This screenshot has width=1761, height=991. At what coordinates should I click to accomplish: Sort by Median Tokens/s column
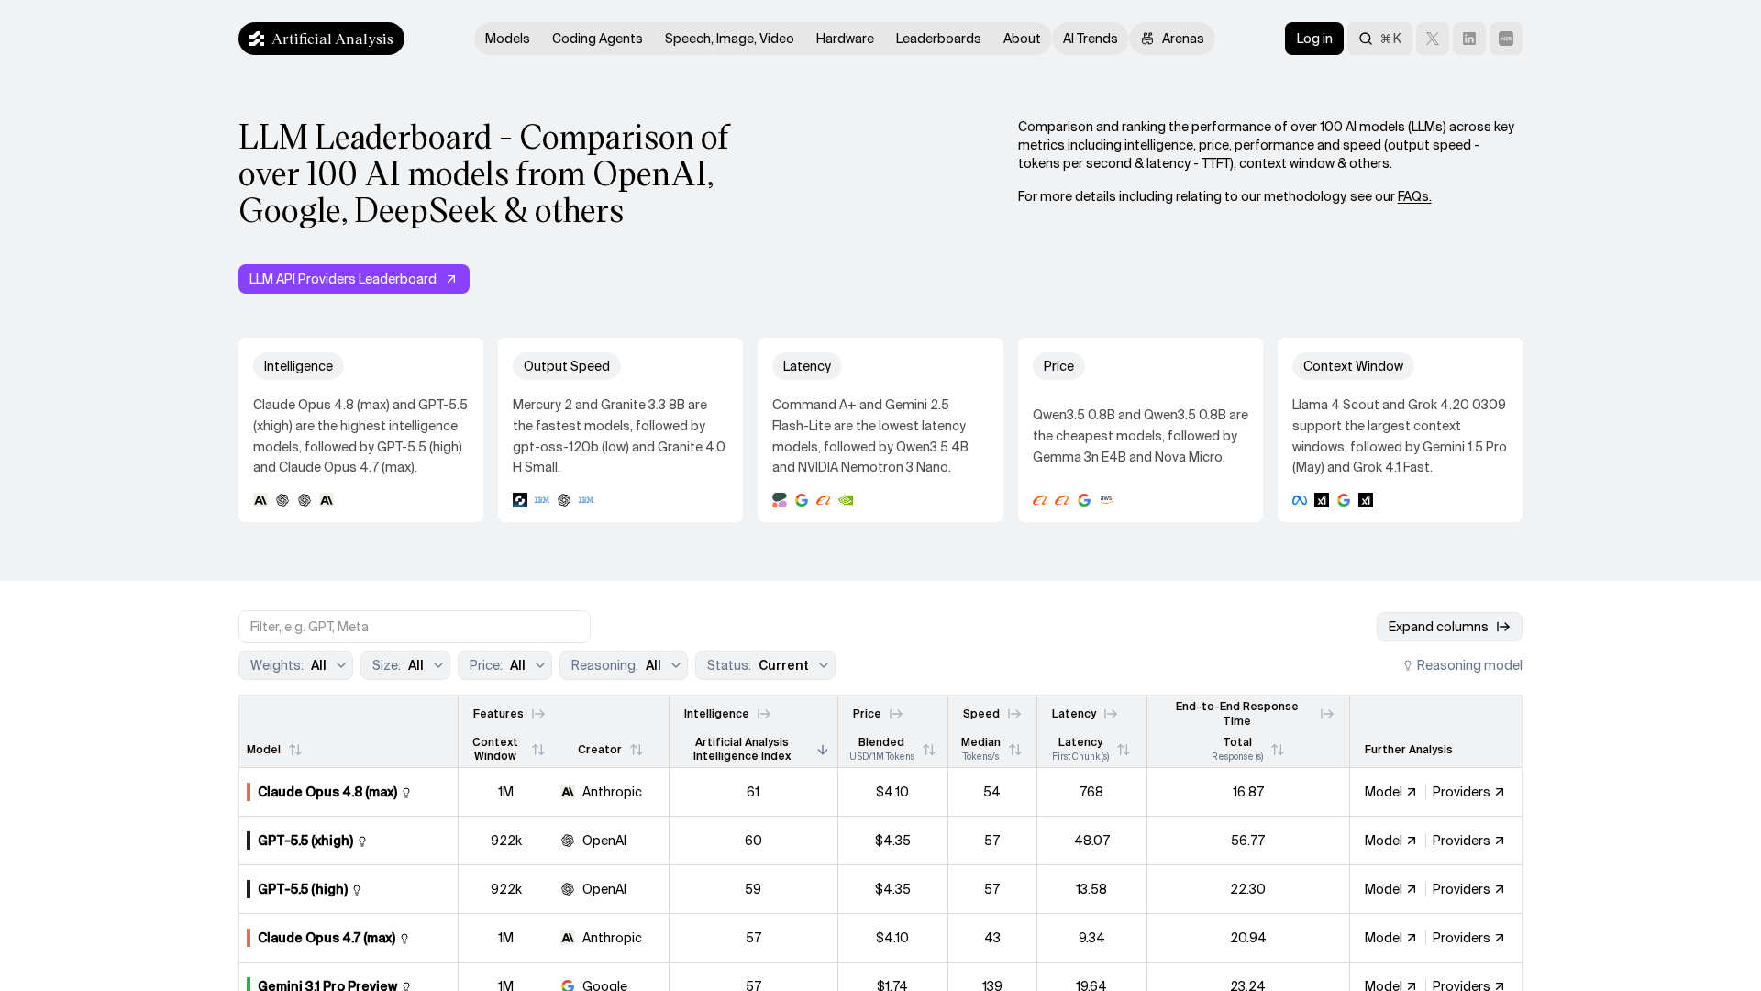tap(1015, 750)
